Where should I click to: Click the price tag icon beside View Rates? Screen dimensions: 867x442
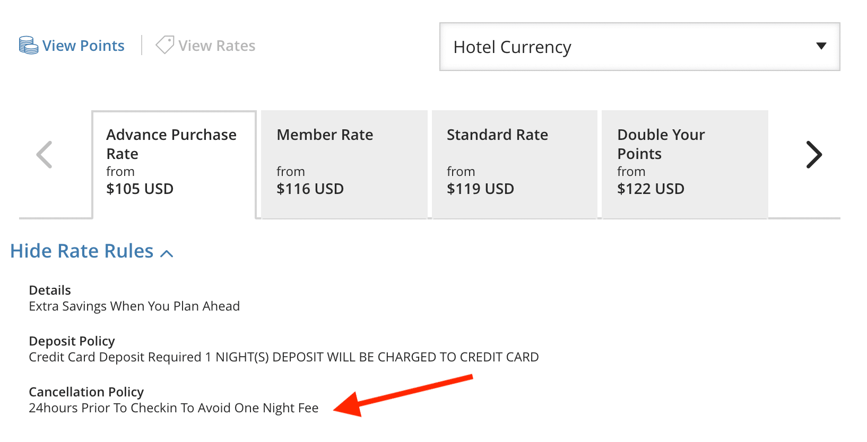(x=164, y=45)
